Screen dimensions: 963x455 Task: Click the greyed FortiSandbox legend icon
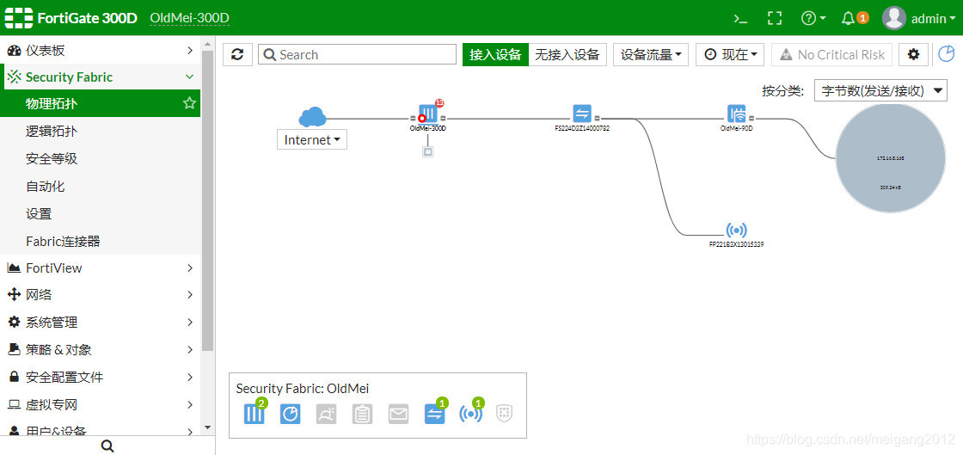pos(326,414)
